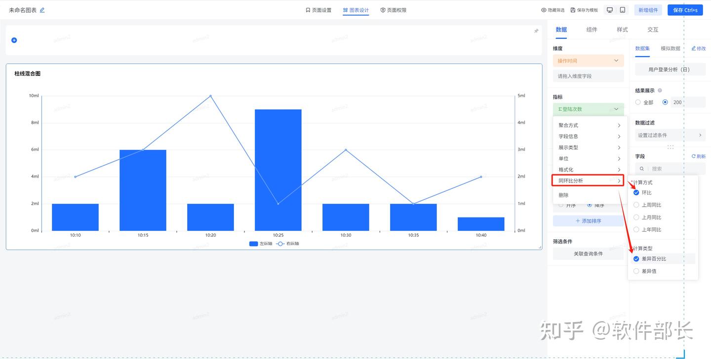Image resolution: width=711 pixels, height=359 pixels.
Task: Switch to desktop preview icon
Action: coord(610,10)
